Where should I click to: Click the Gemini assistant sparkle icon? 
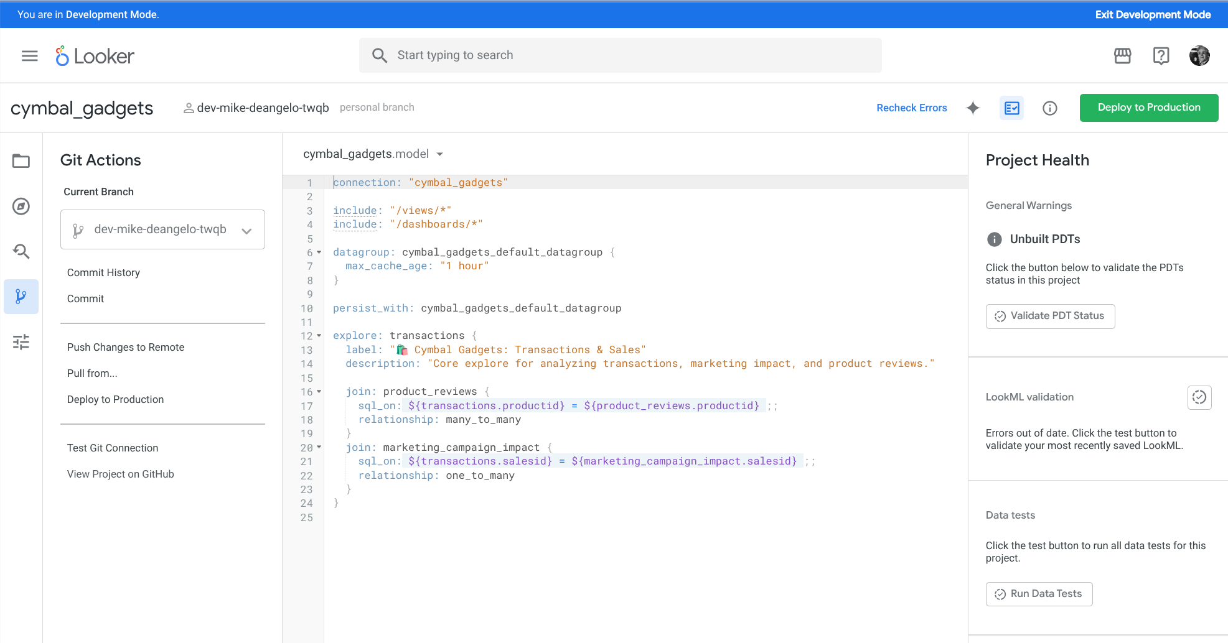click(973, 108)
